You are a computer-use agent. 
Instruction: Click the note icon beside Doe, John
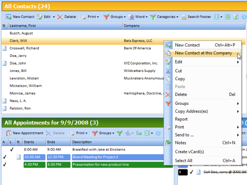click(5, 63)
